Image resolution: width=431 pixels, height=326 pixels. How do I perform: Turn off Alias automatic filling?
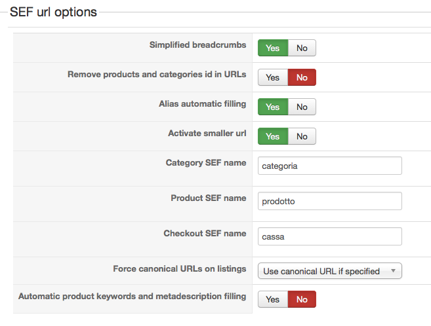click(302, 107)
